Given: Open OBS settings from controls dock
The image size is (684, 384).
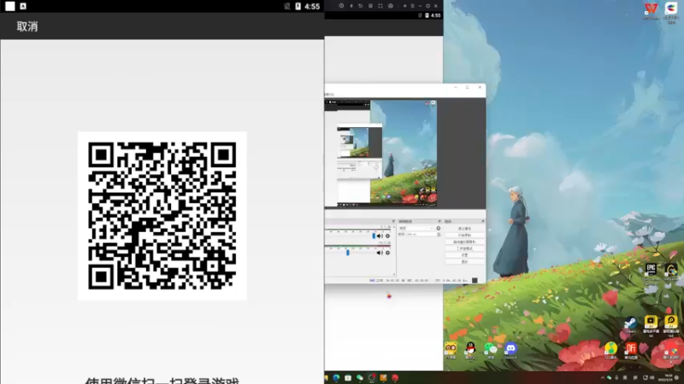Looking at the screenshot, I should 464,254.
